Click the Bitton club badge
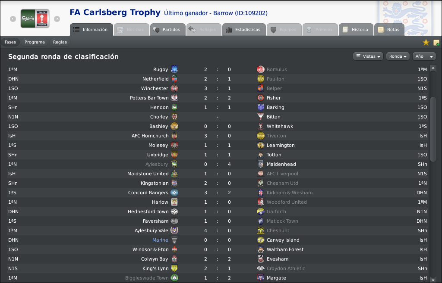The width and height of the screenshot is (442, 283). [260, 117]
